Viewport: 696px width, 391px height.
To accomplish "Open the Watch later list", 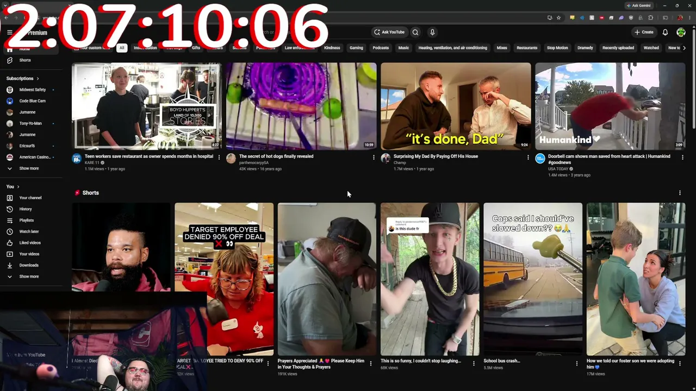I will click(31, 231).
